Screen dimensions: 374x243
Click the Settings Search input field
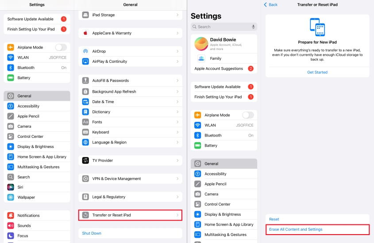pos(224,27)
